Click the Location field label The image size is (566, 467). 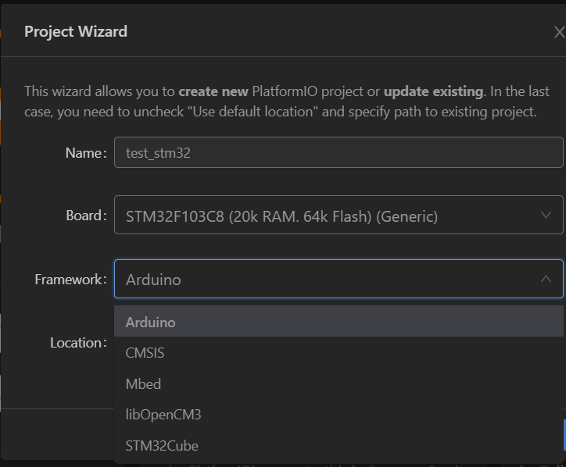[x=78, y=343]
